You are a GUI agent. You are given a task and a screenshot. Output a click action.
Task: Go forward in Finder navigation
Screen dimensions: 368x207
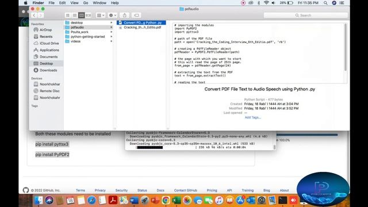coord(40,16)
